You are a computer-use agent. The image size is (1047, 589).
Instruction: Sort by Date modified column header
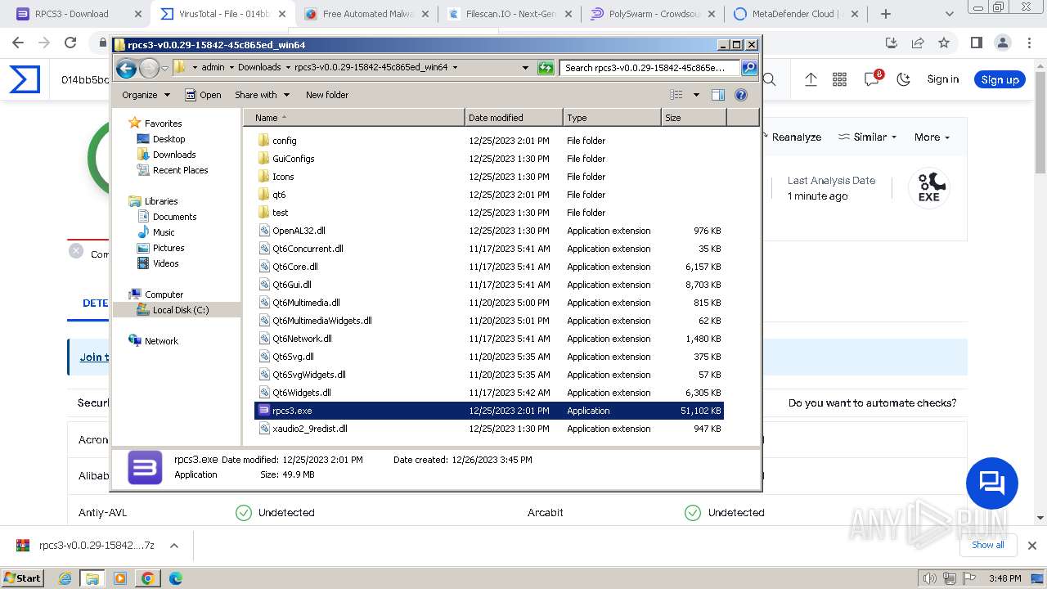pos(514,118)
